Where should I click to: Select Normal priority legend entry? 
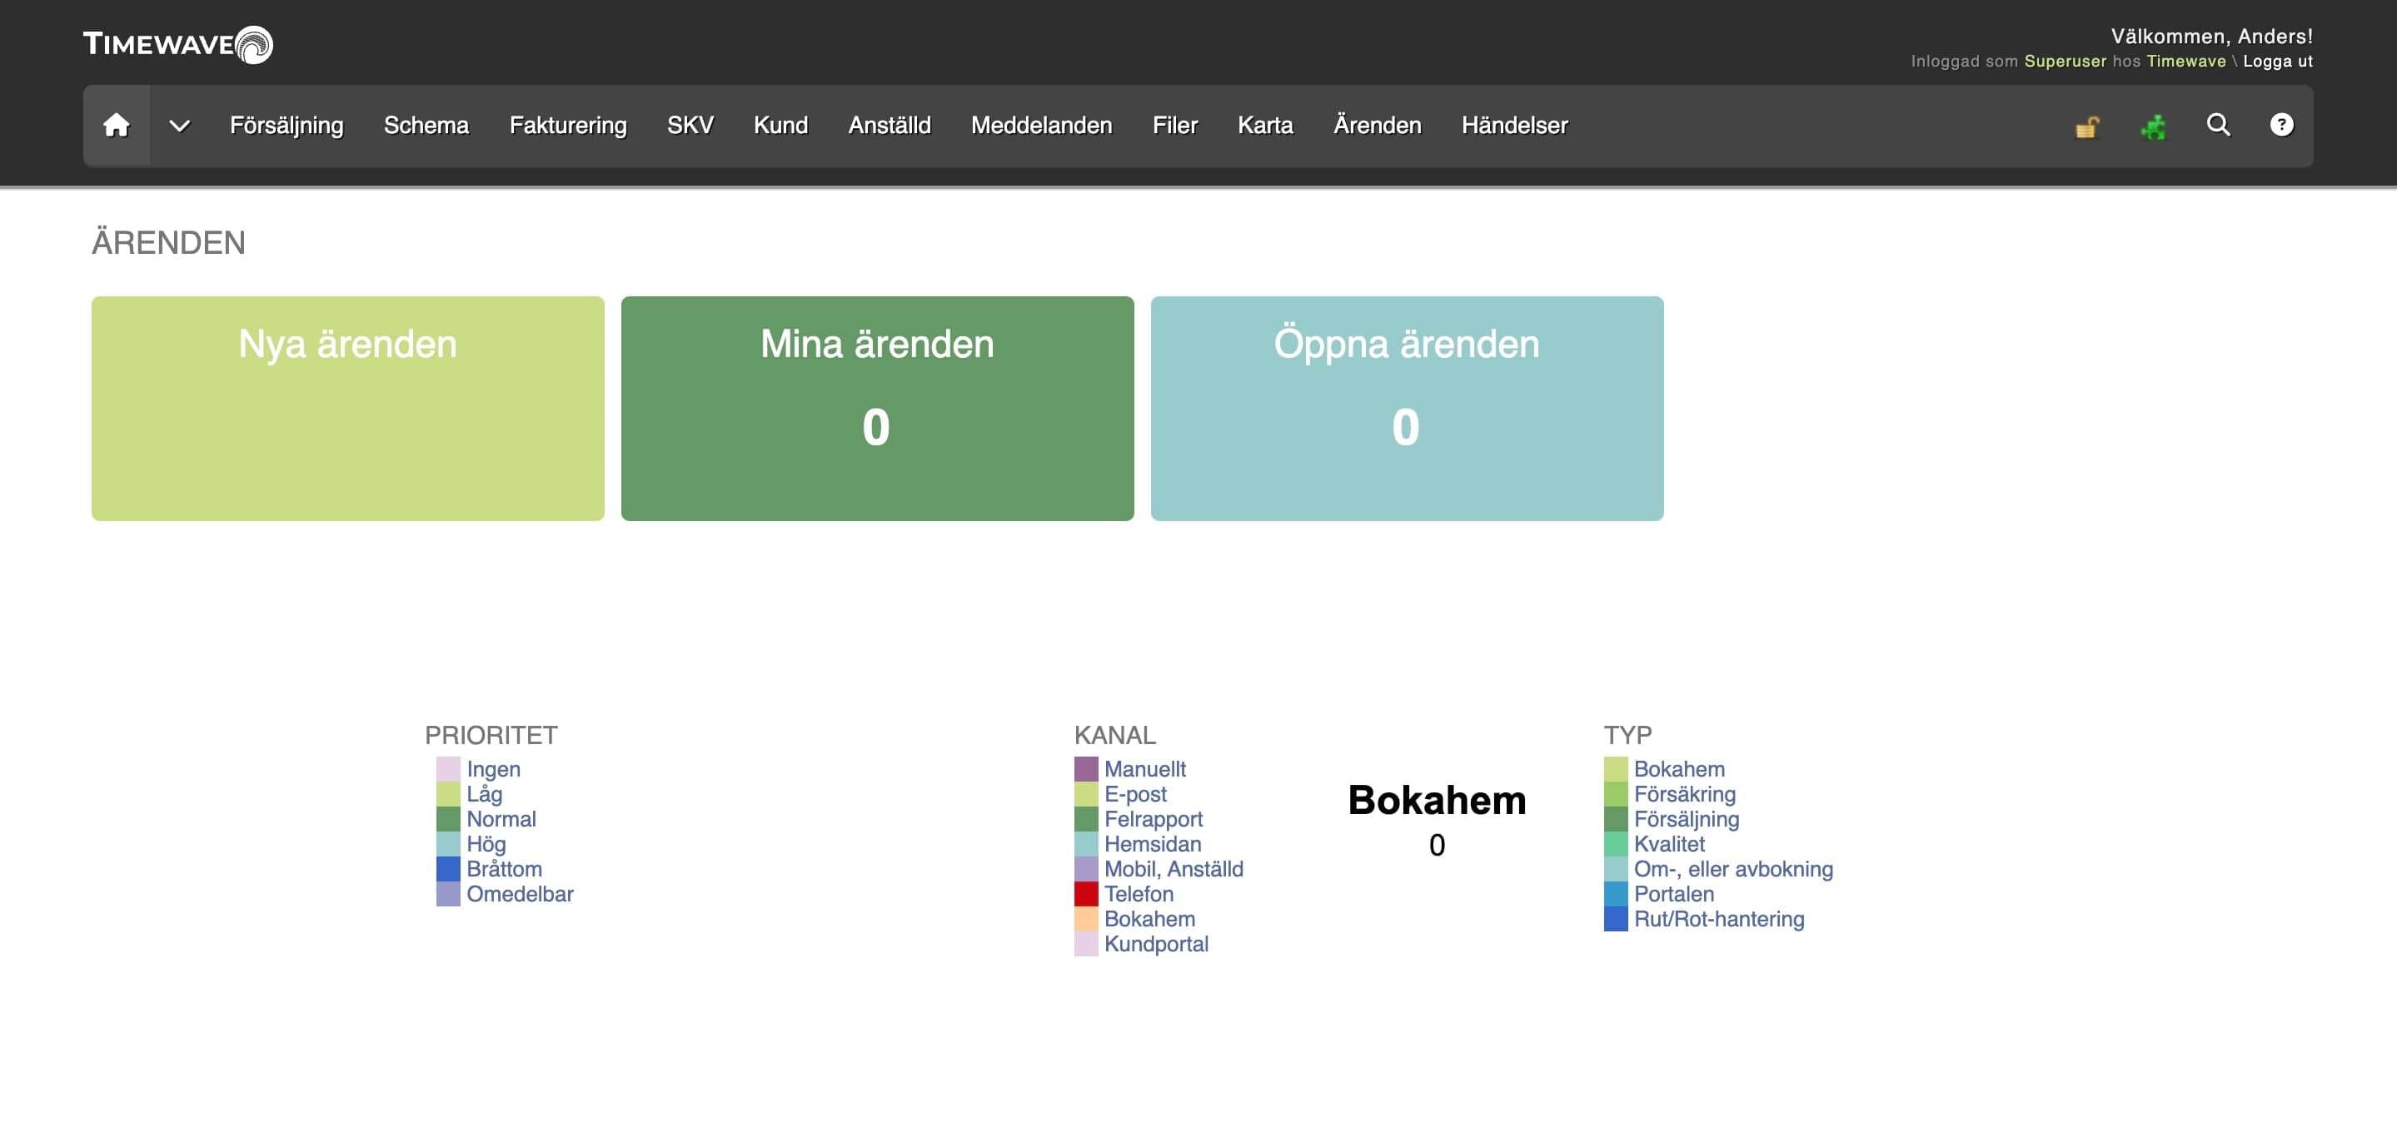pyautogui.click(x=501, y=819)
